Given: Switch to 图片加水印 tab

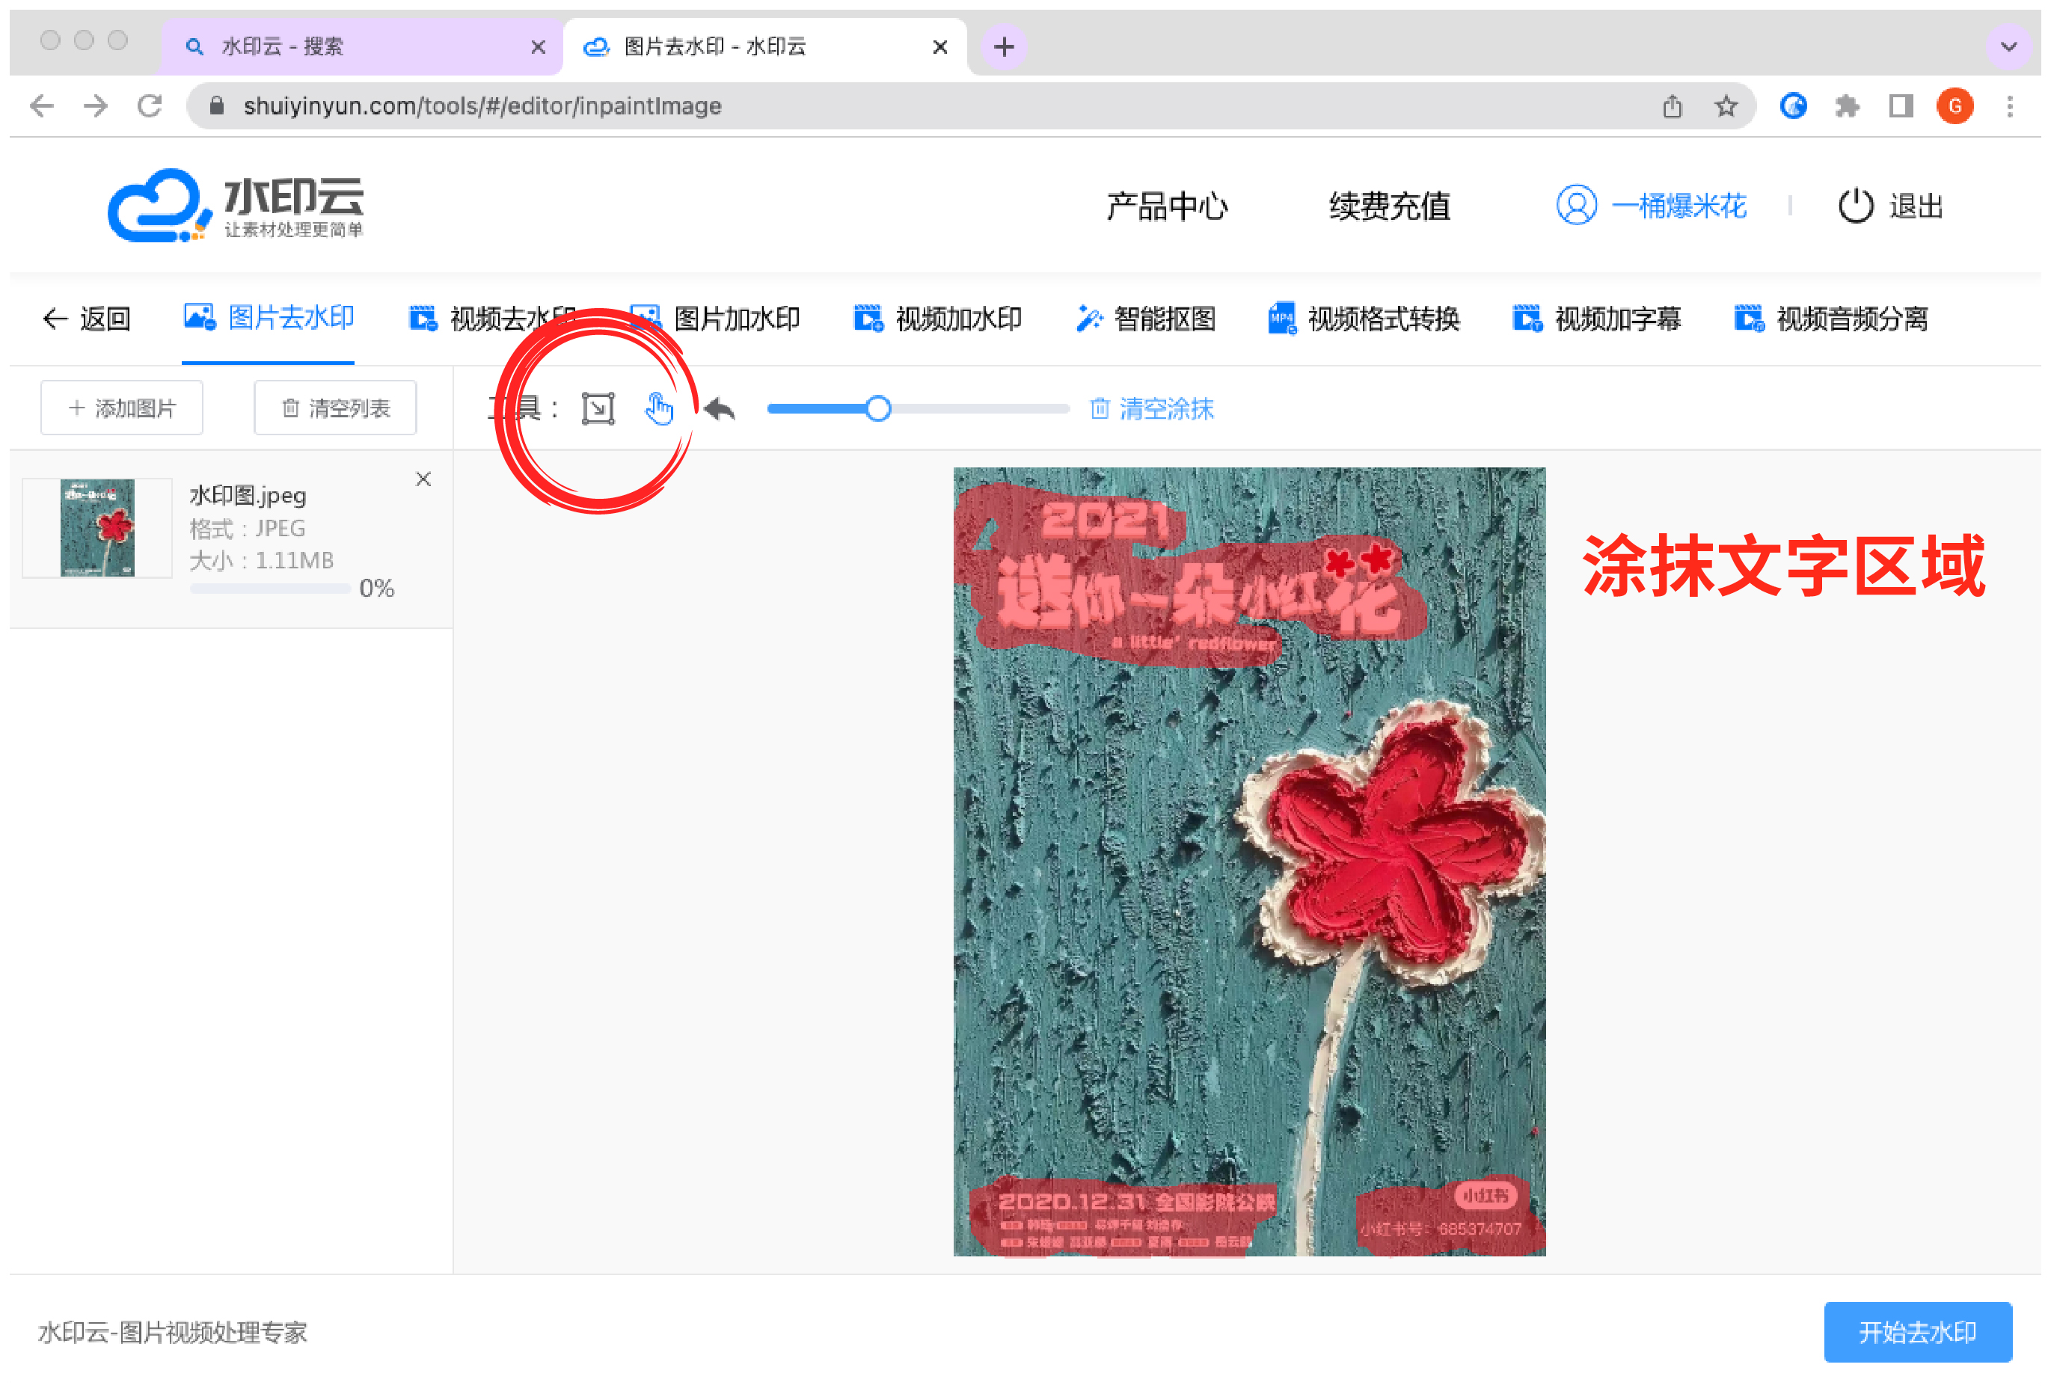Looking at the screenshot, I should (x=716, y=319).
